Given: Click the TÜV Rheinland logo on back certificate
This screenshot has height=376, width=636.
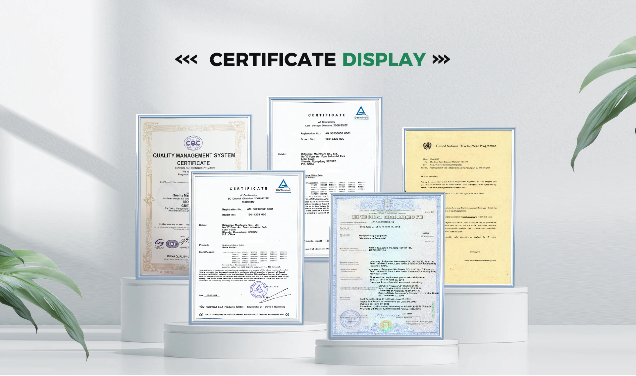Looking at the screenshot, I should pyautogui.click(x=361, y=112).
